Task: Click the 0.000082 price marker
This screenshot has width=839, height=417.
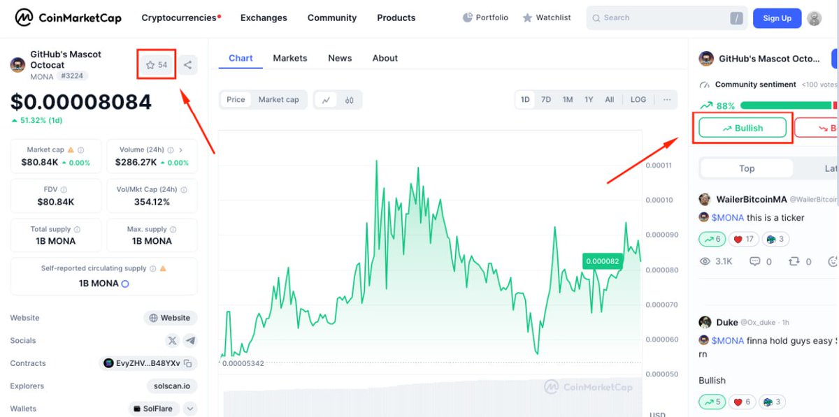Action: 602,261
